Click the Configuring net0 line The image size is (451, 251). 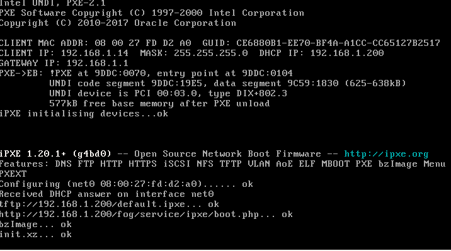click(x=126, y=184)
